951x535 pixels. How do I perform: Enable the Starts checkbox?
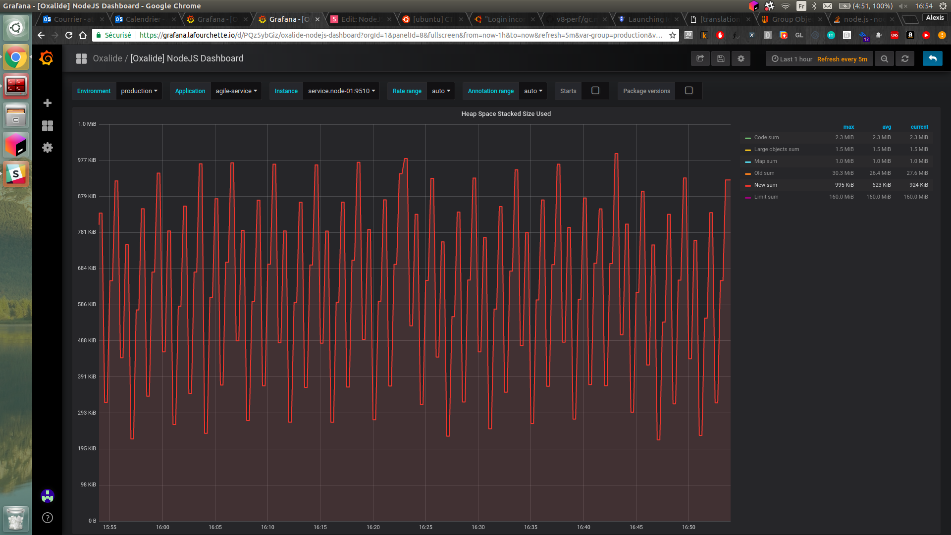pyautogui.click(x=595, y=91)
